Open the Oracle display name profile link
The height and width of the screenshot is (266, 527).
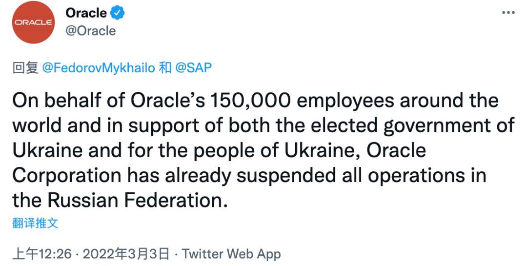click(x=86, y=13)
